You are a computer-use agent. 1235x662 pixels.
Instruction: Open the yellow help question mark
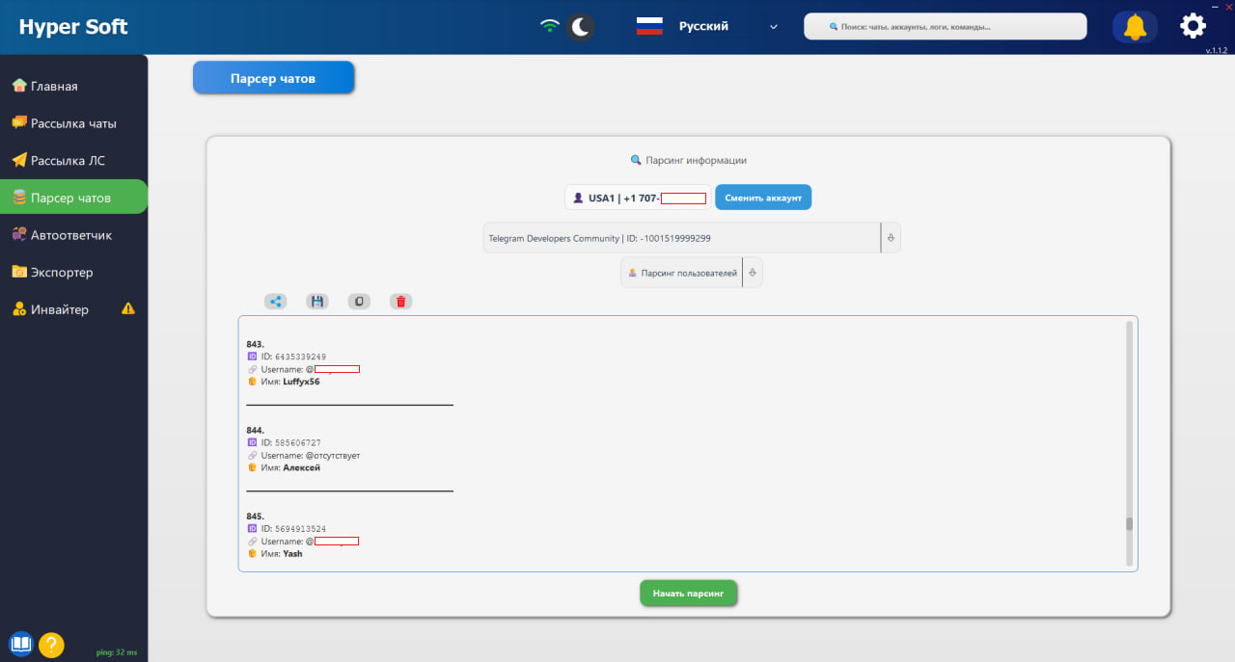tap(52, 644)
